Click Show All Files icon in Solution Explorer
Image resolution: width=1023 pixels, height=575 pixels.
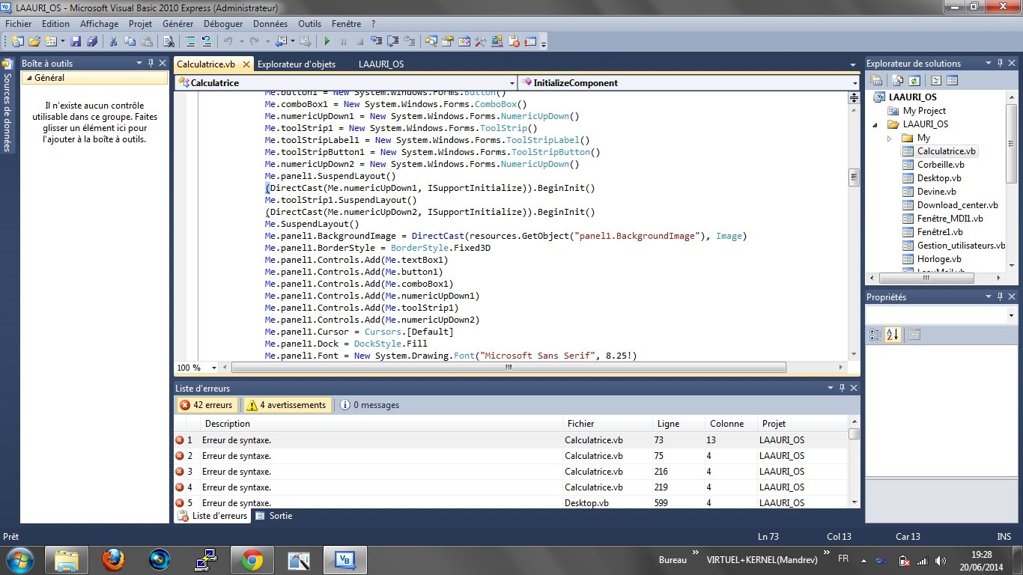[898, 80]
